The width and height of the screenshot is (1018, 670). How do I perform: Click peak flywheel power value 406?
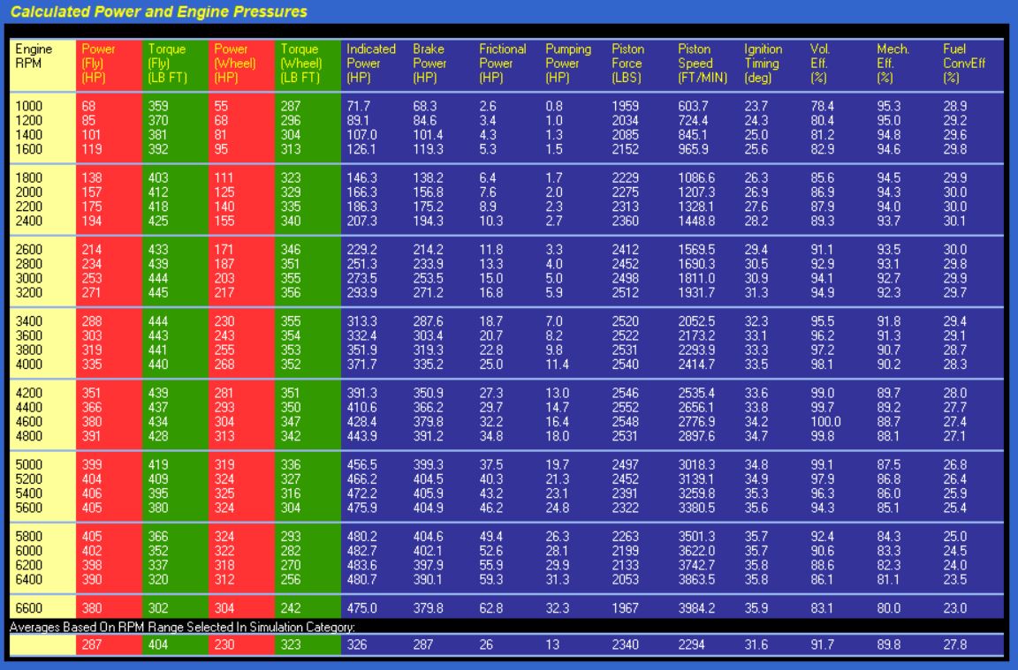92,493
